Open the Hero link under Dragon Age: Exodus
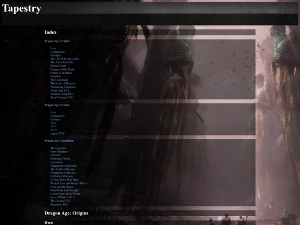300x225 pixels. point(53,112)
